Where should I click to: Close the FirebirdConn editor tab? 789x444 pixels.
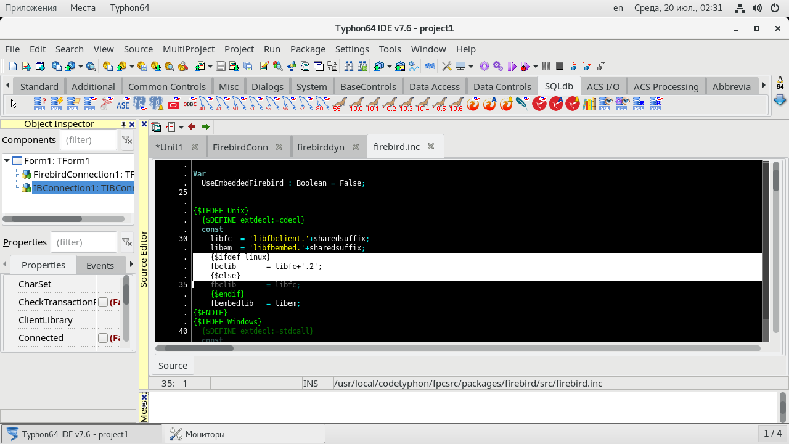click(x=279, y=147)
